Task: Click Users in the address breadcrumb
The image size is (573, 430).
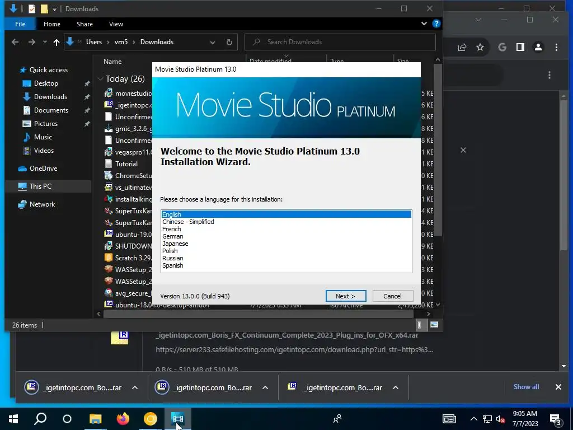Action: [94, 42]
